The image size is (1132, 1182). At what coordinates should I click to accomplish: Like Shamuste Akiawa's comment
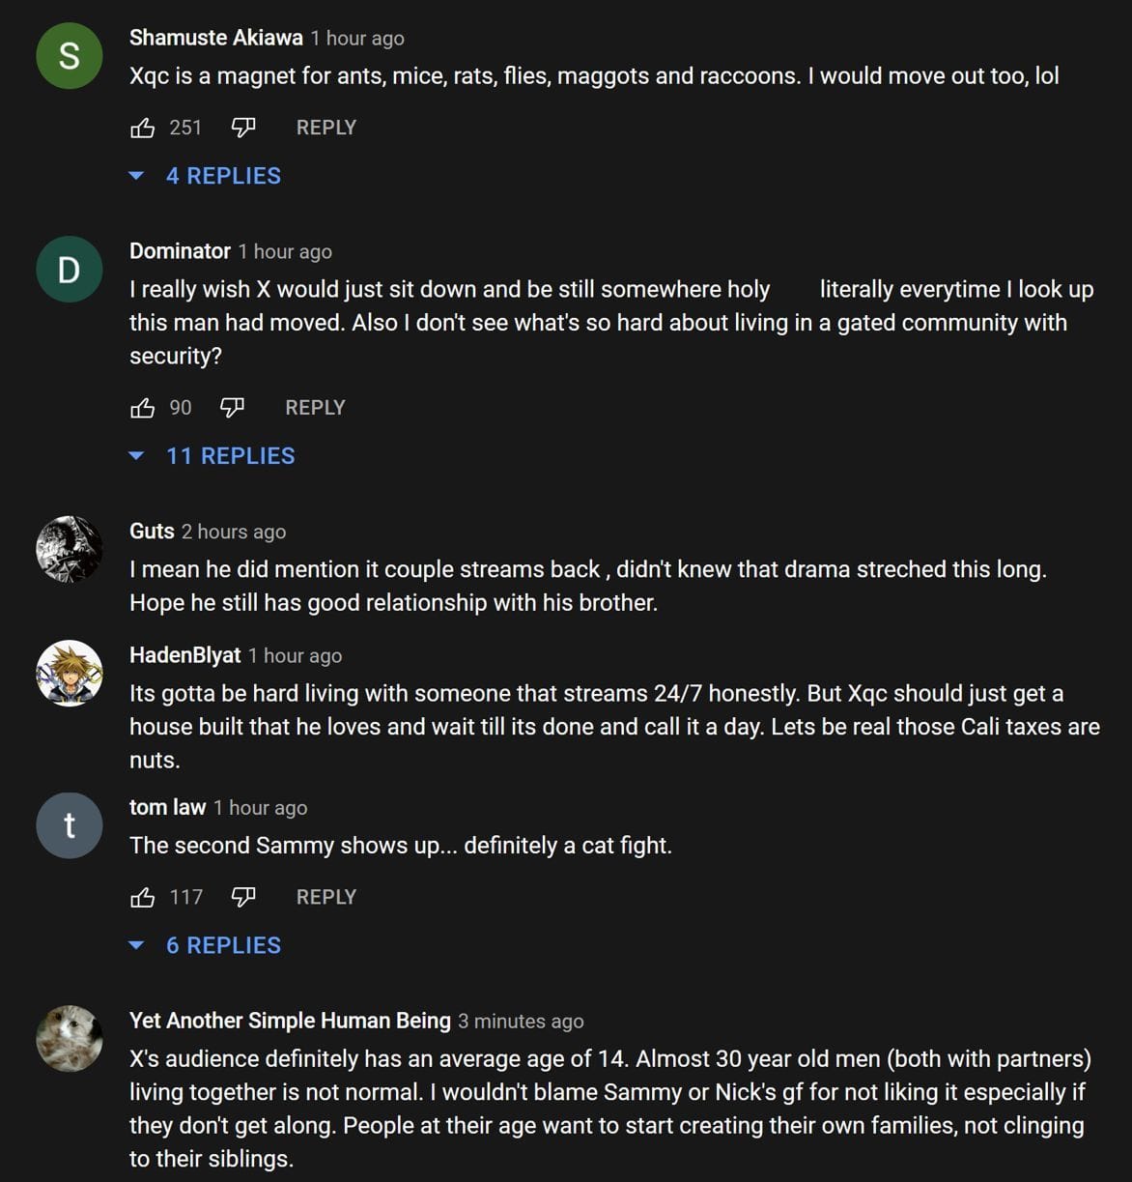click(x=143, y=128)
